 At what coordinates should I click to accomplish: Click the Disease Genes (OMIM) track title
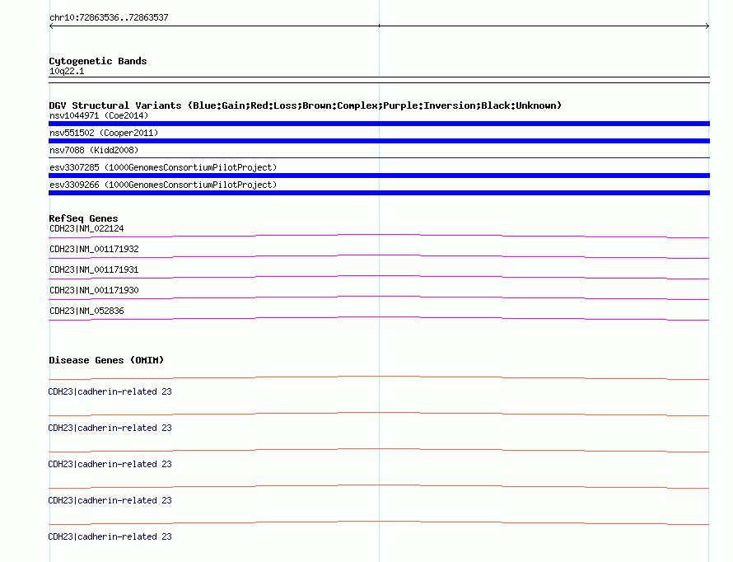coord(106,360)
